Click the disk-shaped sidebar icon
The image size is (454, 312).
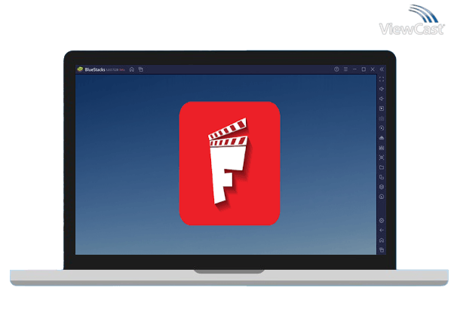[x=382, y=148]
